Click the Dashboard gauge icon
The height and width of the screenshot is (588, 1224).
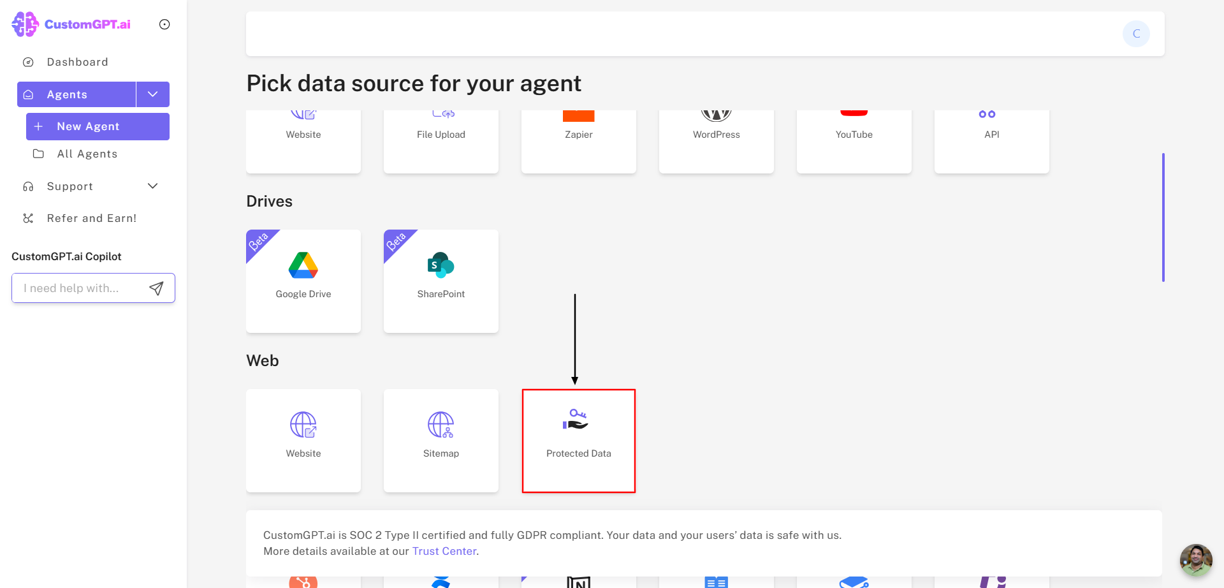[x=28, y=62]
